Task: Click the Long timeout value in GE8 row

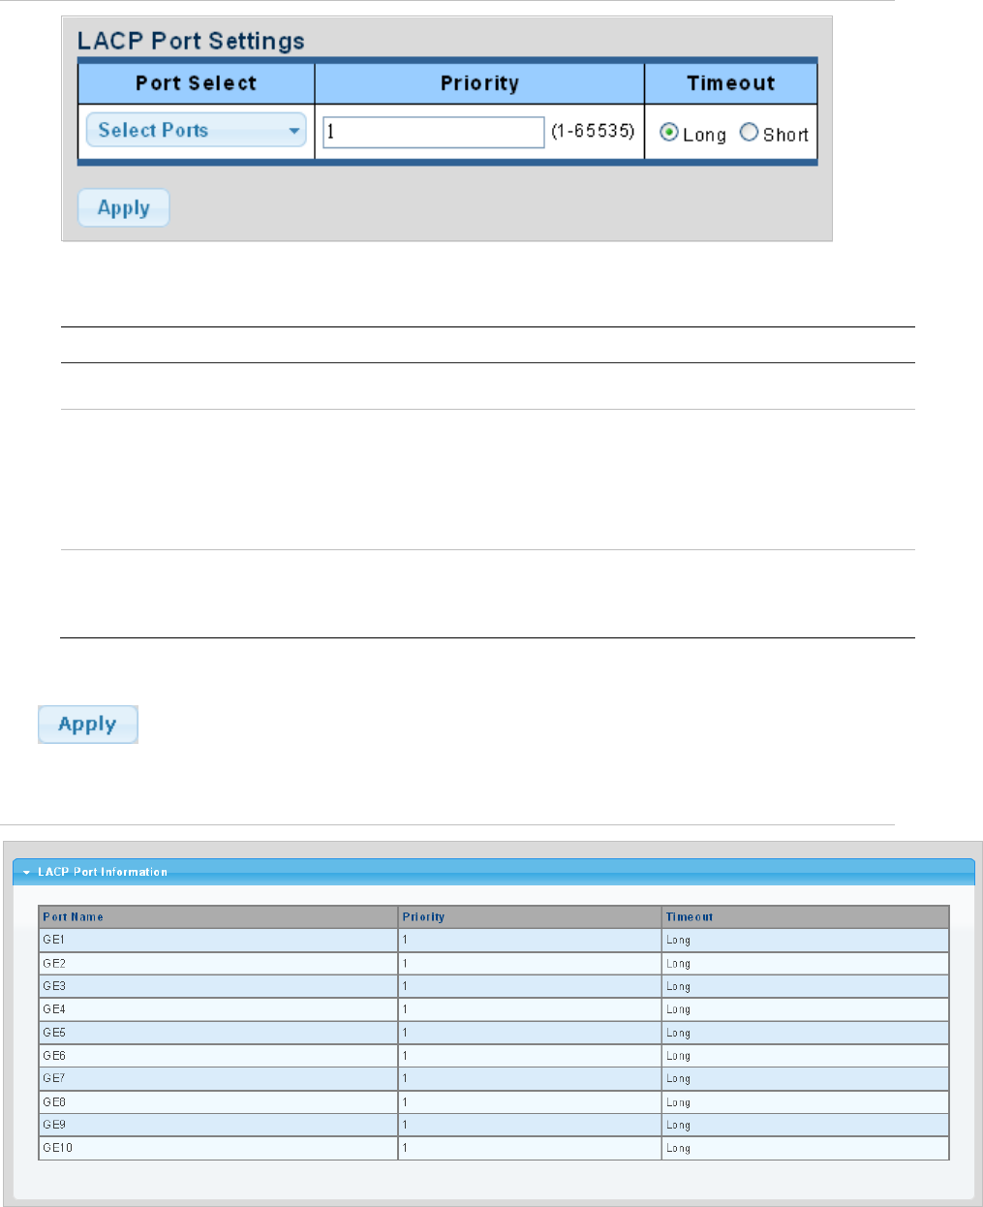Action: [x=678, y=1102]
